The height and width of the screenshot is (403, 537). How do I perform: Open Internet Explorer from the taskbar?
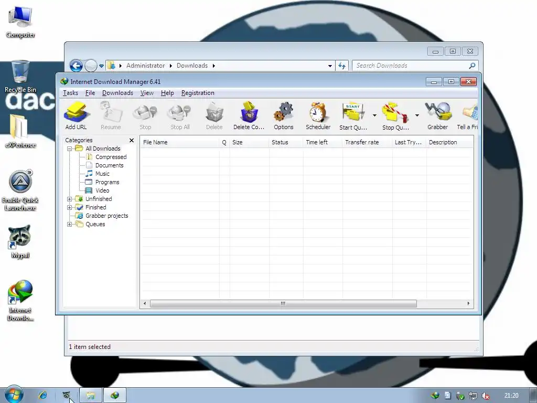point(43,396)
